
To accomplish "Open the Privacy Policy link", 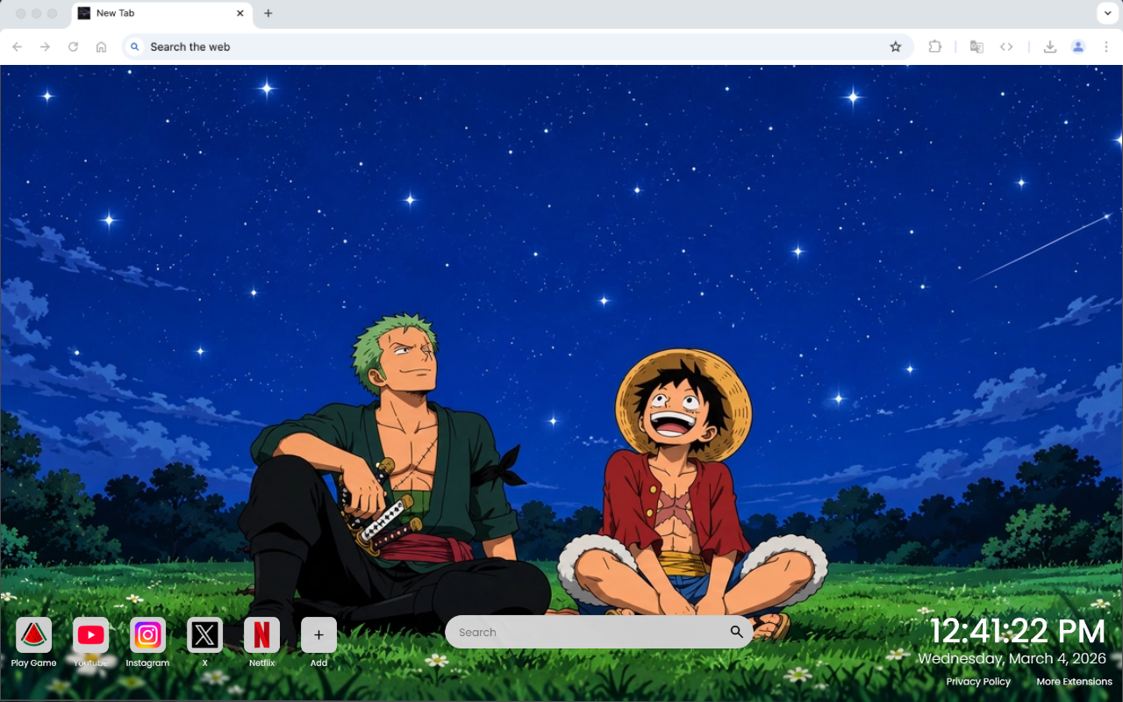I will coord(978,681).
